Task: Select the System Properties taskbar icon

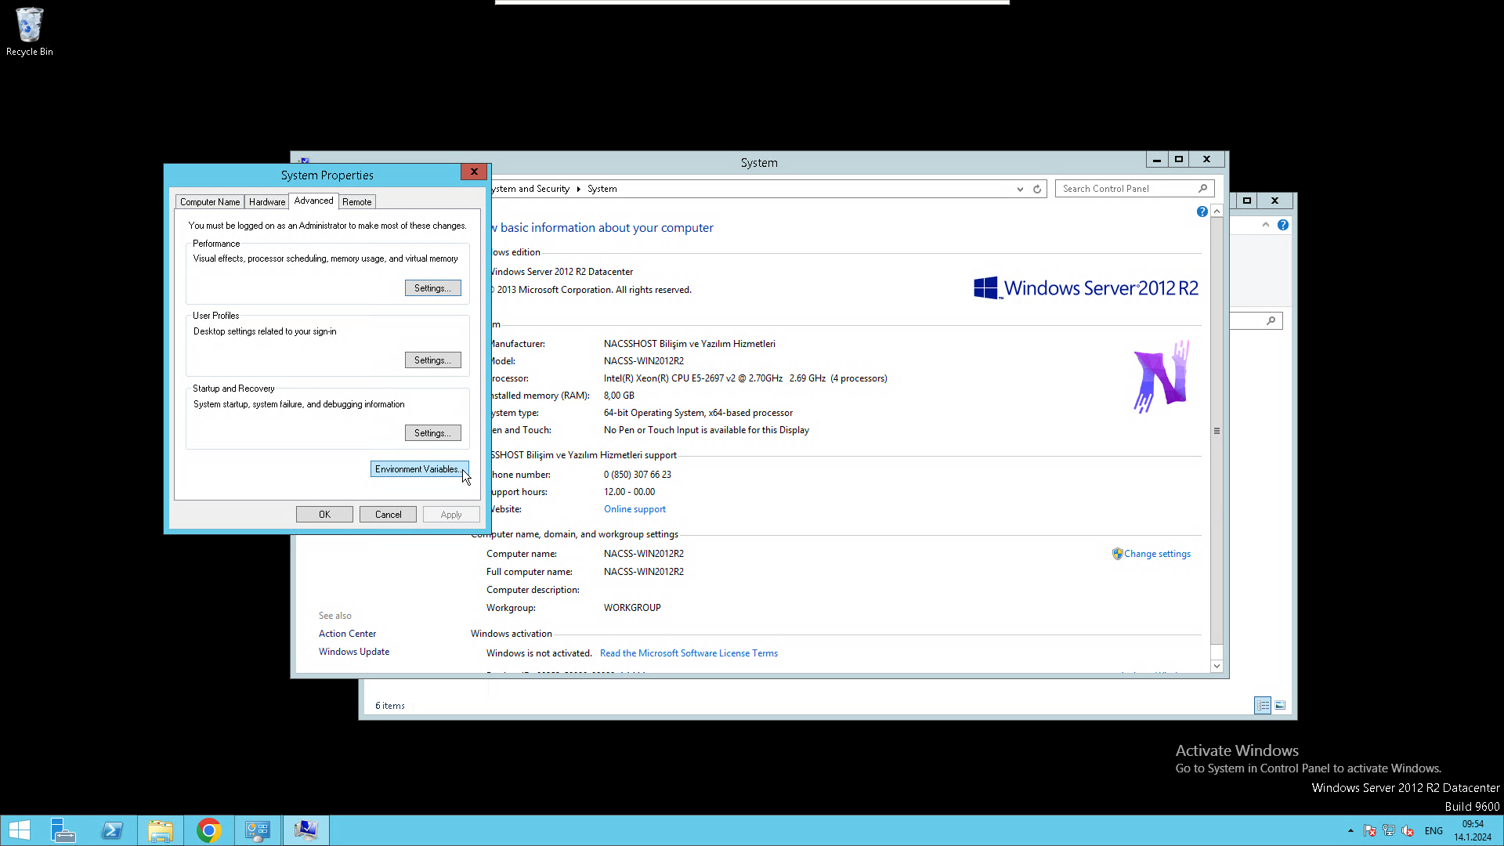Action: point(306,830)
